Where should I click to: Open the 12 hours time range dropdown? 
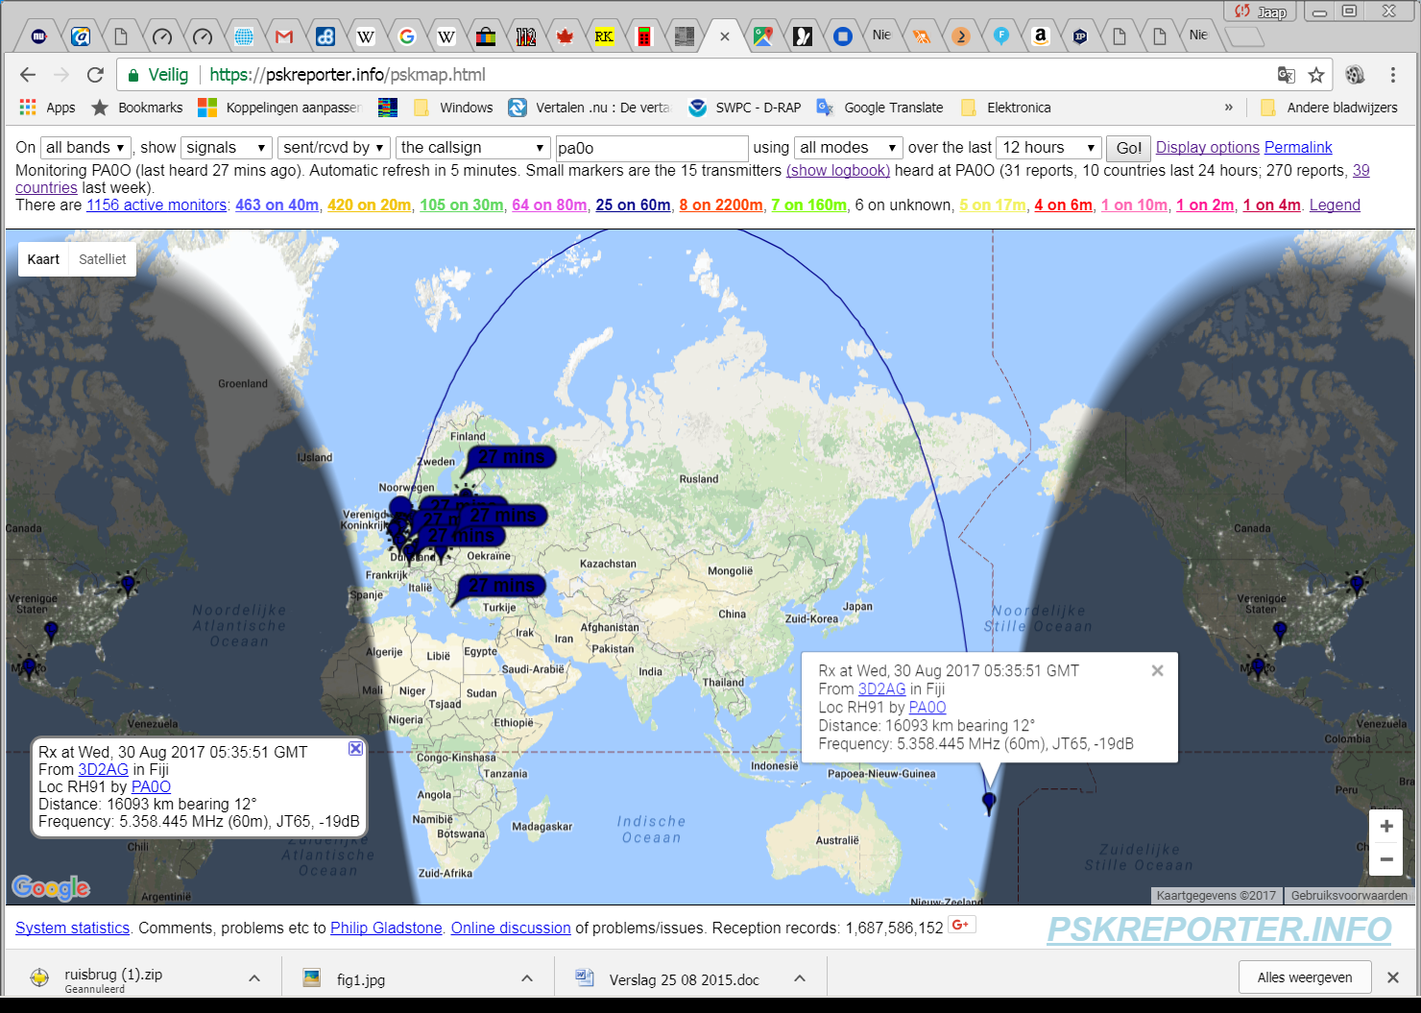[x=1048, y=147]
